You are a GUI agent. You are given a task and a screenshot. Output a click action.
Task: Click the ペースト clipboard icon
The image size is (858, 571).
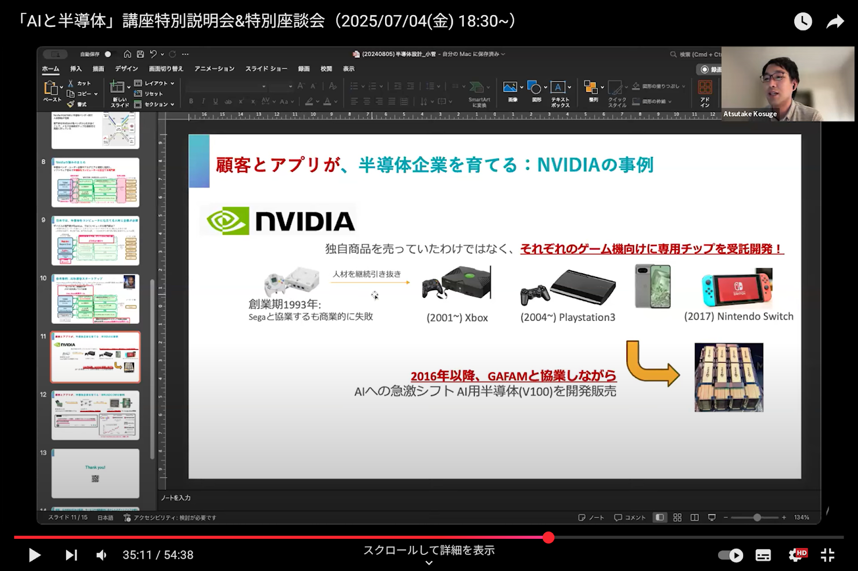point(51,88)
